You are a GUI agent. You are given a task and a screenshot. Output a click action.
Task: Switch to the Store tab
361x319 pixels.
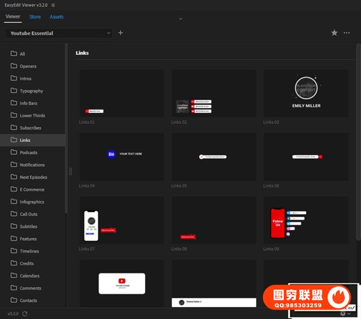(x=35, y=17)
